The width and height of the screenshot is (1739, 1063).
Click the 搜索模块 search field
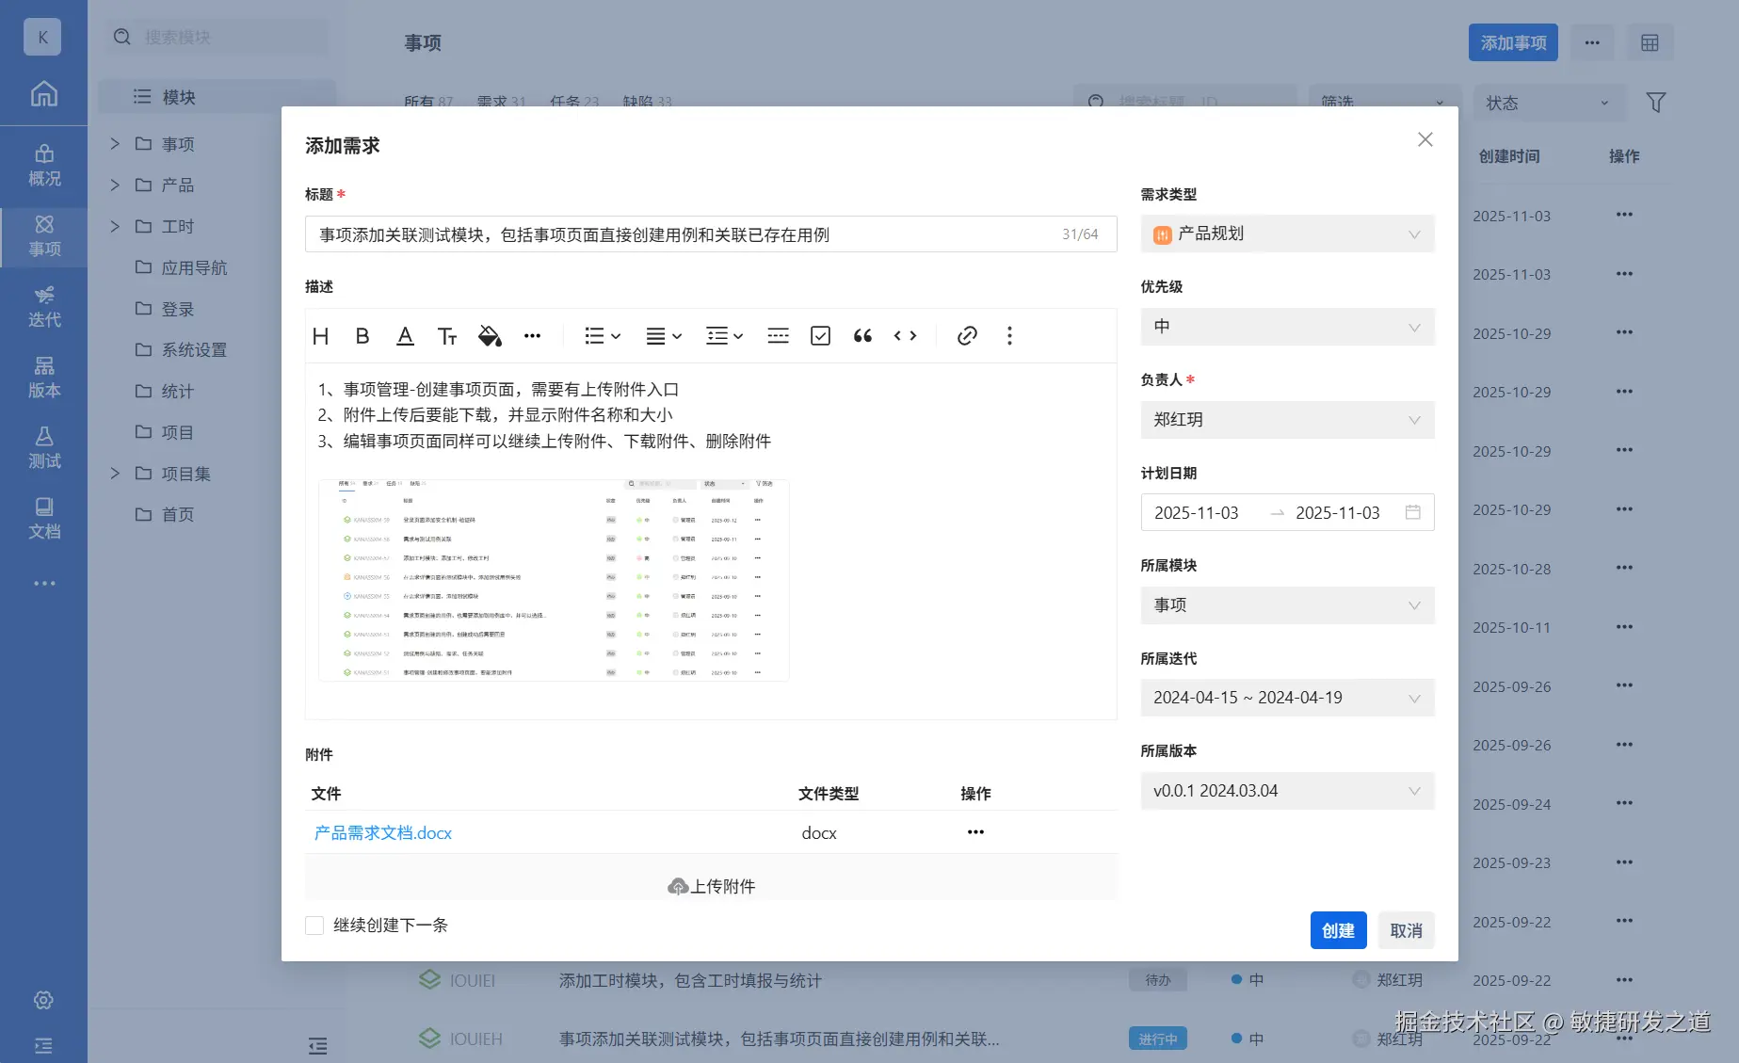coord(217,37)
